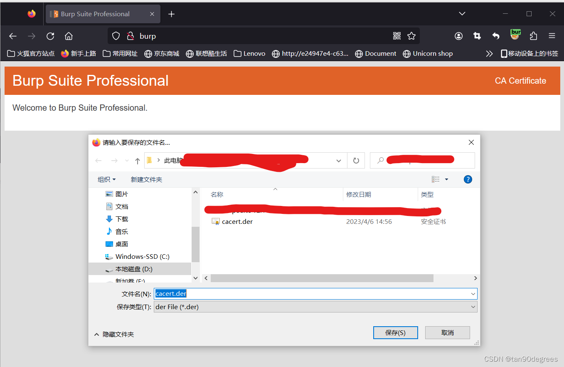Open the extensions puzzle icon
The height and width of the screenshot is (367, 564).
coord(534,36)
